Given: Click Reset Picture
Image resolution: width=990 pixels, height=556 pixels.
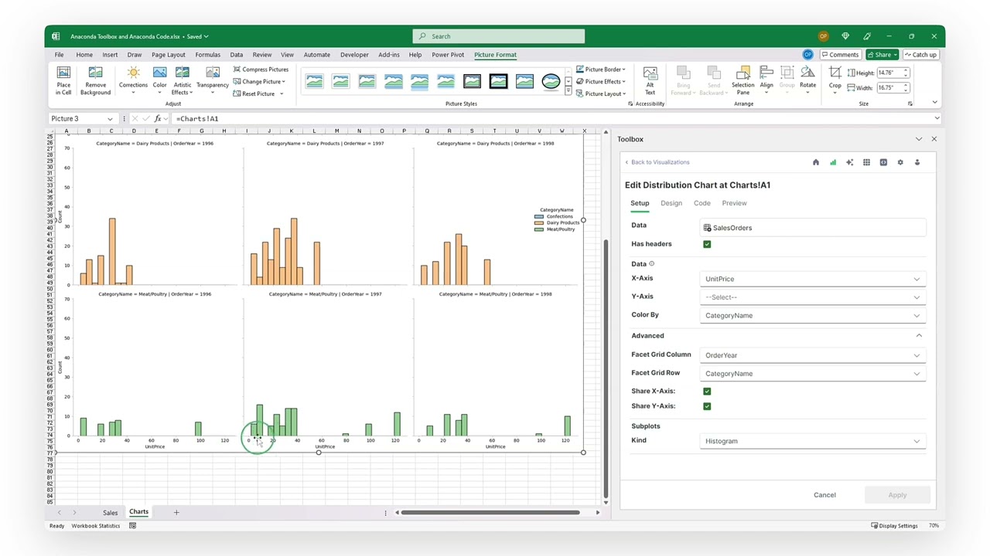Looking at the screenshot, I should [258, 93].
